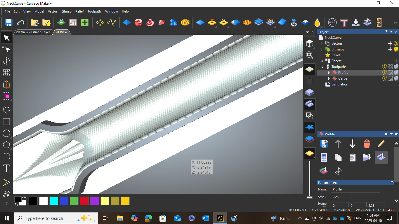Open the Relief menu

pyautogui.click(x=79, y=11)
